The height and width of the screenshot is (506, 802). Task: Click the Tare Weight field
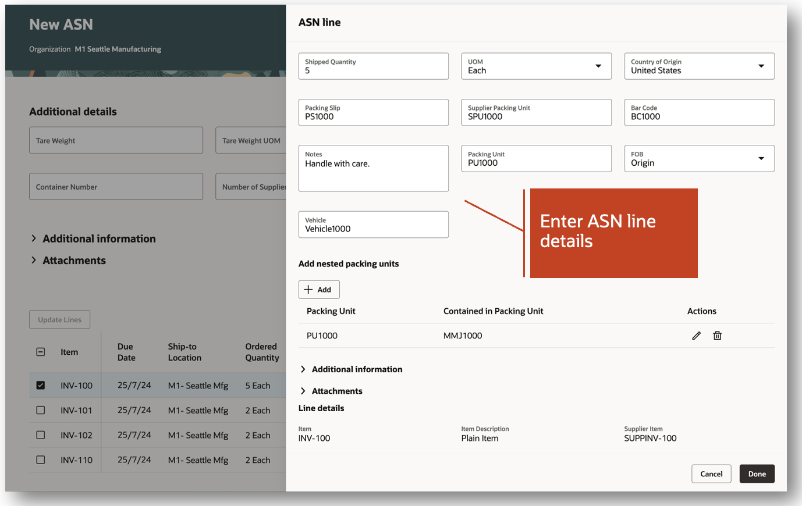(116, 140)
